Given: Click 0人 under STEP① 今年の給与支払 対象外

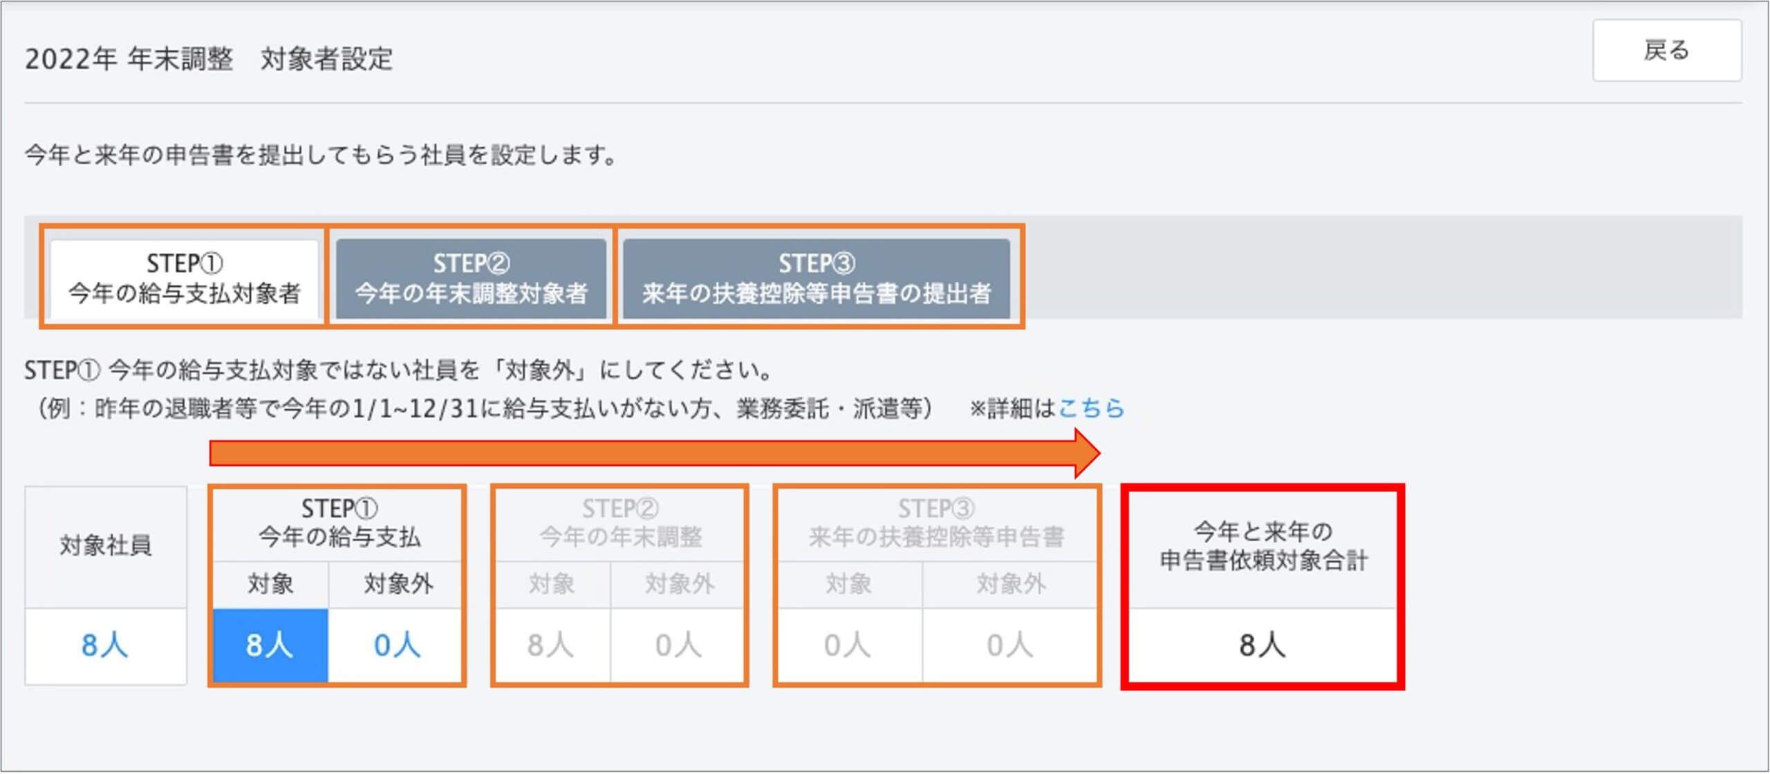Looking at the screenshot, I should (397, 645).
